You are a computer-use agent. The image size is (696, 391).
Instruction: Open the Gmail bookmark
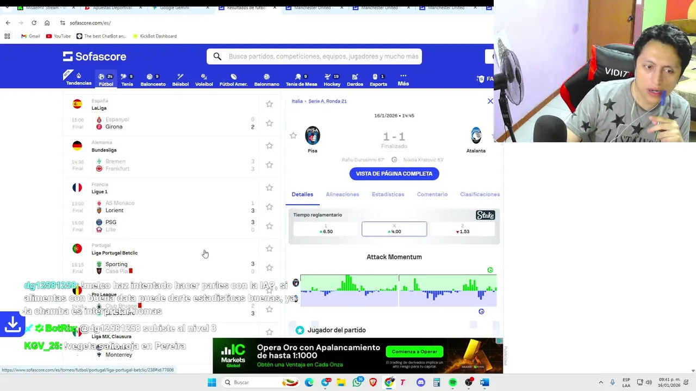click(x=30, y=36)
